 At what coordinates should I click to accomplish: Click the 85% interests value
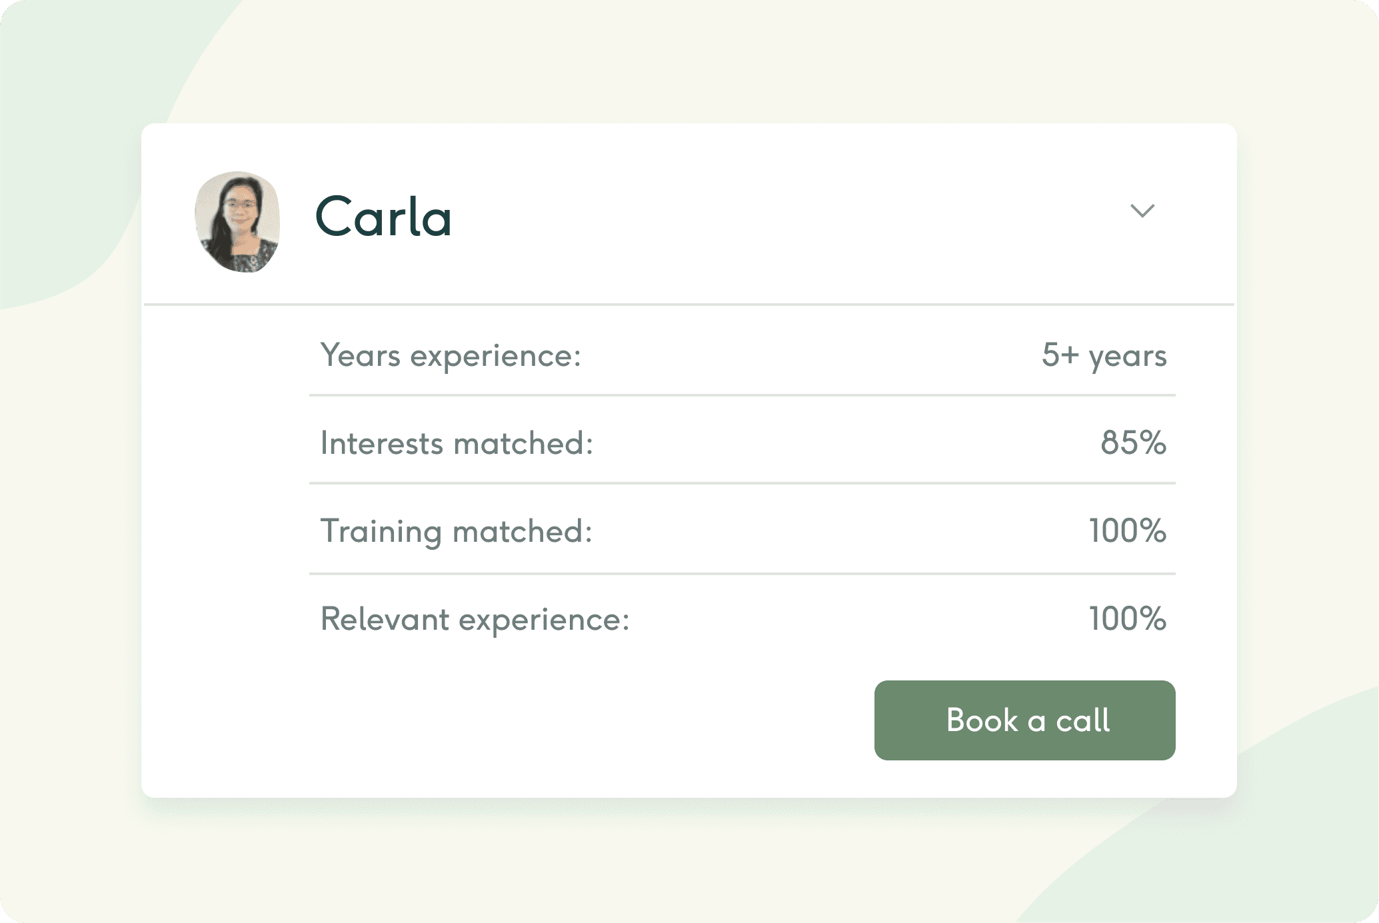coord(1133,443)
